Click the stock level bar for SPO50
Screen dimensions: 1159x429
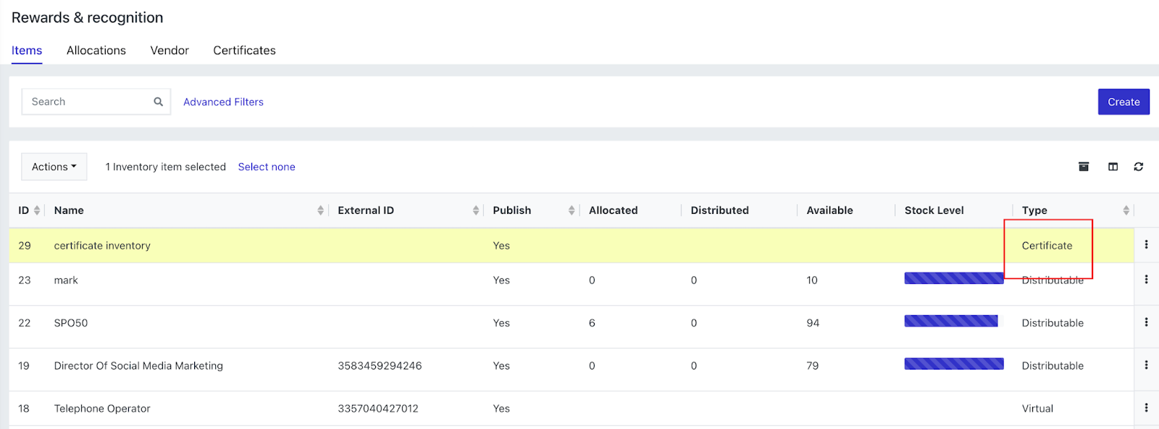click(x=951, y=321)
